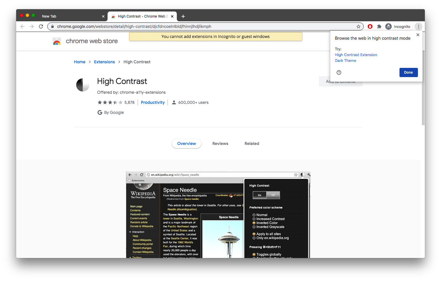This screenshot has width=441, height=281.
Task: Click 'Offered by: chrome-a11y-extensions' text
Action: [x=131, y=92]
